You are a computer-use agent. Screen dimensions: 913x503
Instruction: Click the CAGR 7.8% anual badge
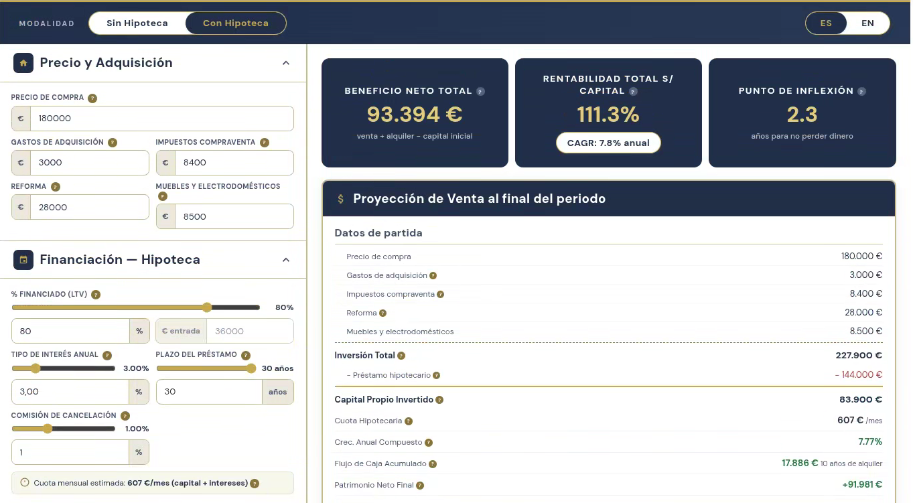608,143
